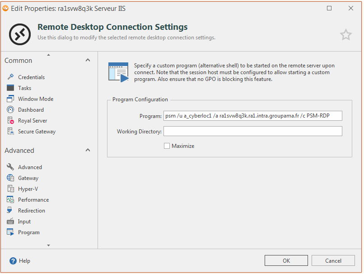Enable the Maximize checkbox
This screenshot has width=364, height=274.
click(x=167, y=146)
